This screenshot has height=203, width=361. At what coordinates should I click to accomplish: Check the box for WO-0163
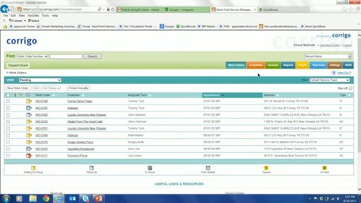tap(8, 122)
